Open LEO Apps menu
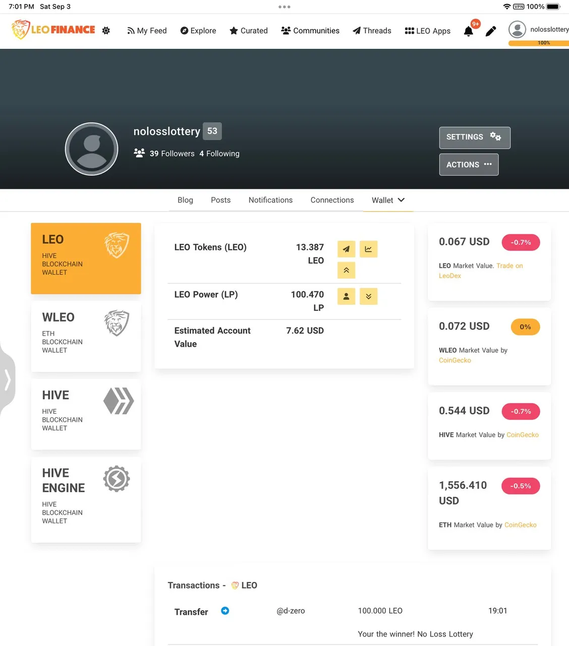Screen dimensions: 569x646 point(428,31)
